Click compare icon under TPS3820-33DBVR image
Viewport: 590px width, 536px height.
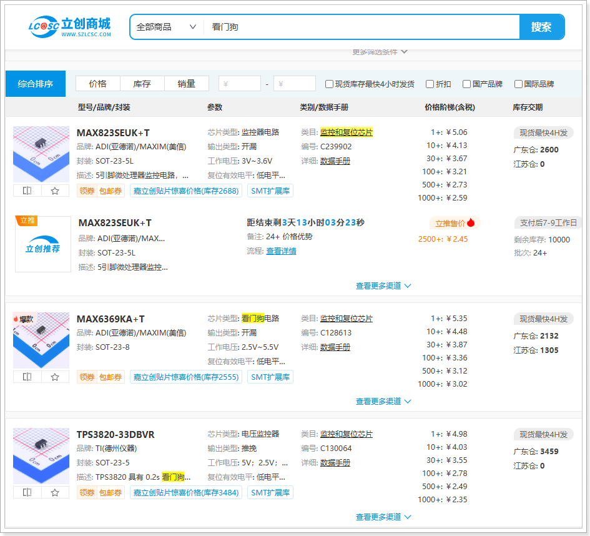(27, 492)
